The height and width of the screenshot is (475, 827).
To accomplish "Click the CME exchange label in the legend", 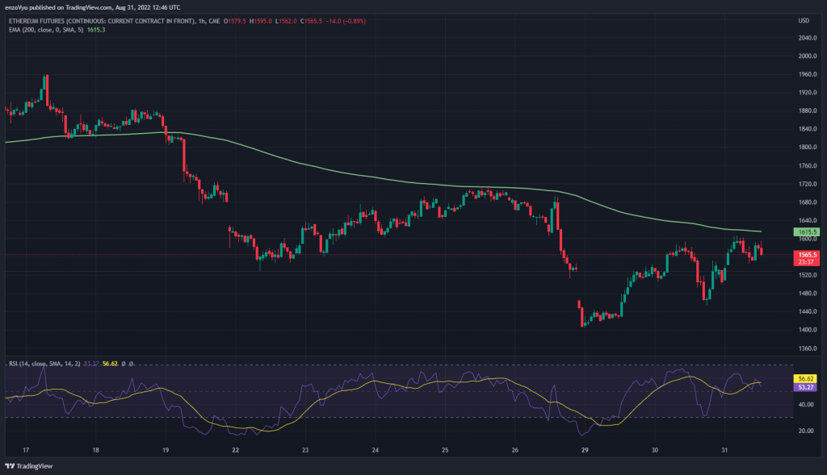I will [x=214, y=21].
